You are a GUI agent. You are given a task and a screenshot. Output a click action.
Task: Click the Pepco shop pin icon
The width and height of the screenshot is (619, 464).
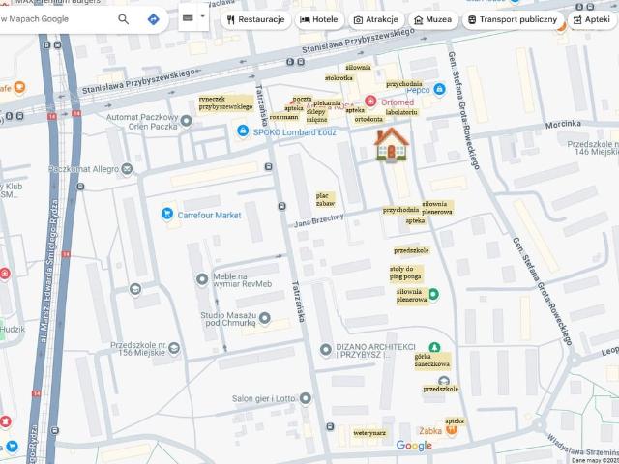click(x=439, y=89)
